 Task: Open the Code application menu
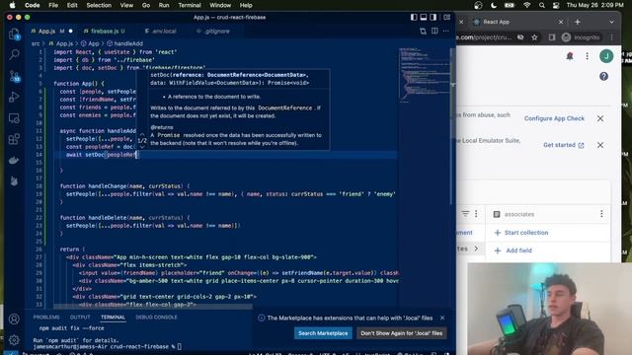tap(32, 5)
